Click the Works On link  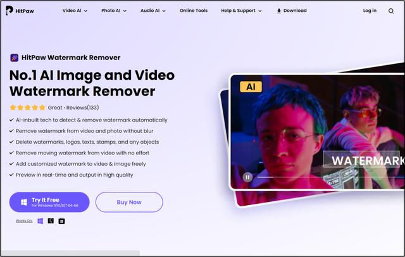tap(24, 221)
